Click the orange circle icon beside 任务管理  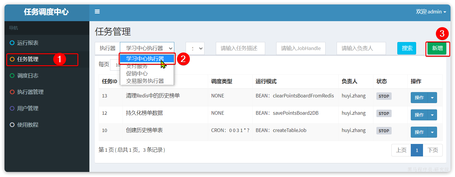point(12,59)
